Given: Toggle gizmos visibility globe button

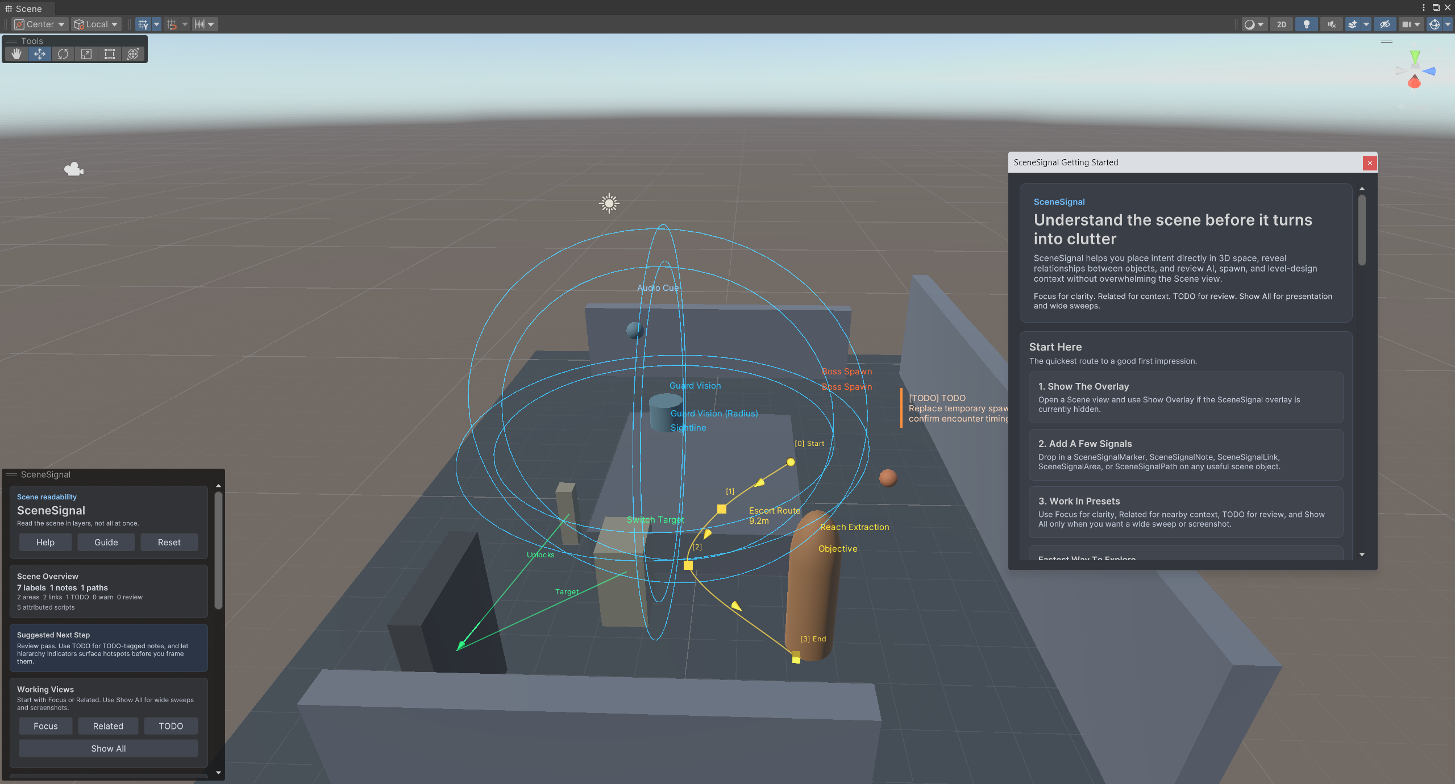Looking at the screenshot, I should (x=1435, y=24).
